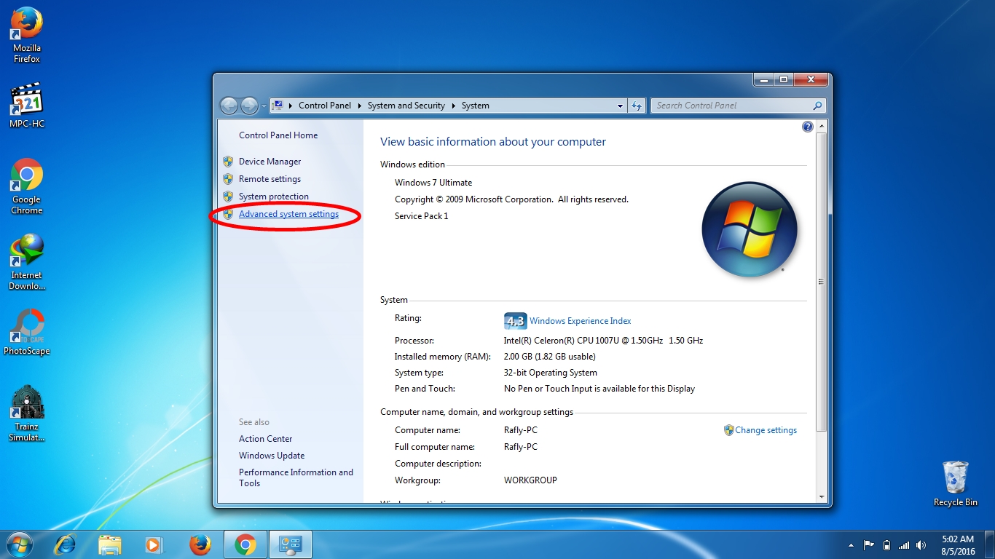Click the scrollbar up arrow
The height and width of the screenshot is (559, 995).
[x=822, y=127]
